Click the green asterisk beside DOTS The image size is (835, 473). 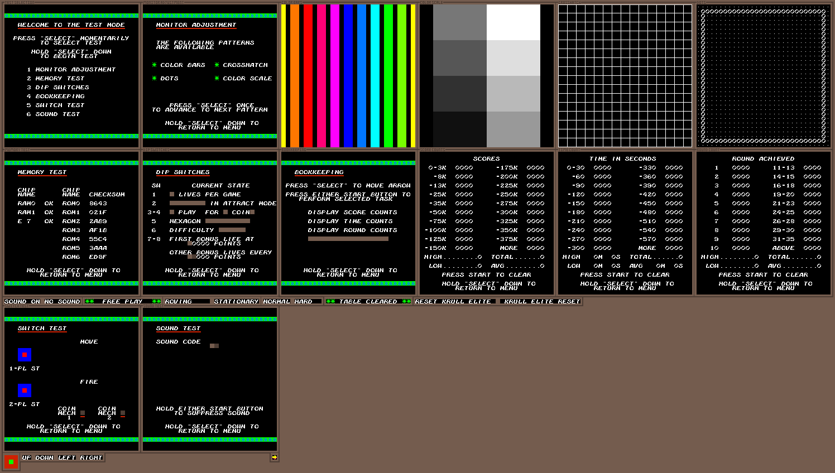click(x=155, y=79)
